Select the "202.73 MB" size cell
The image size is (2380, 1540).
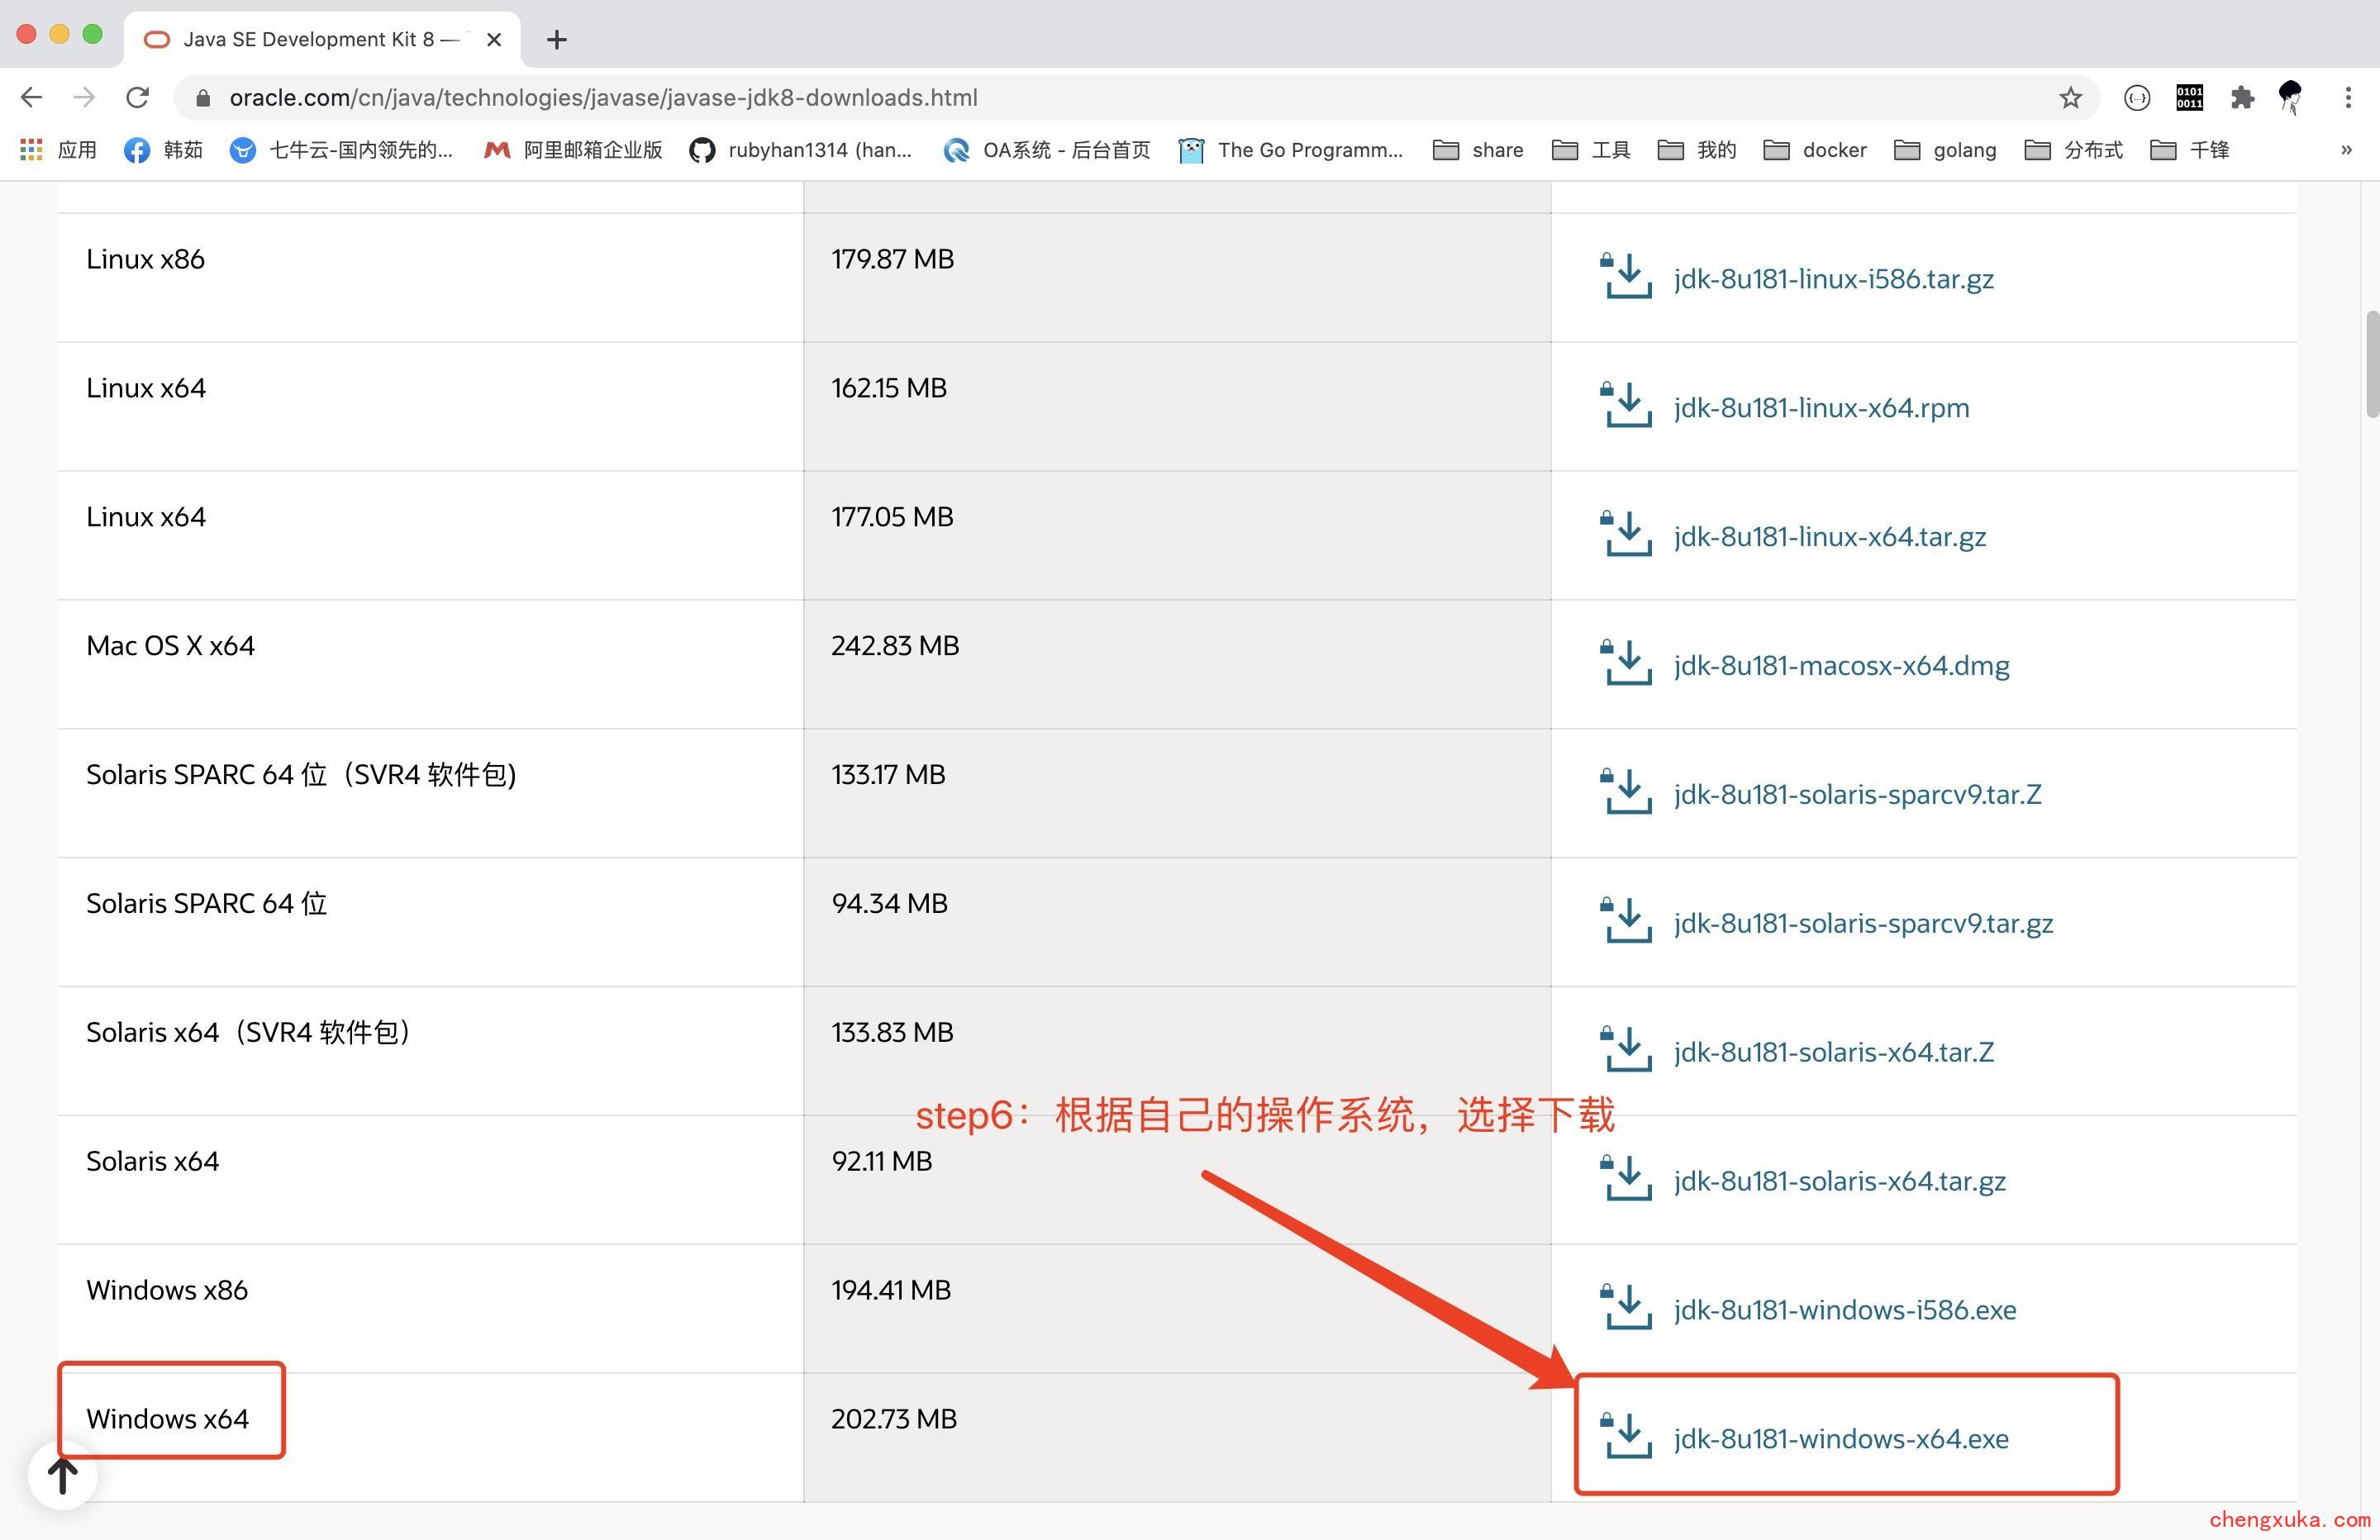click(x=894, y=1418)
